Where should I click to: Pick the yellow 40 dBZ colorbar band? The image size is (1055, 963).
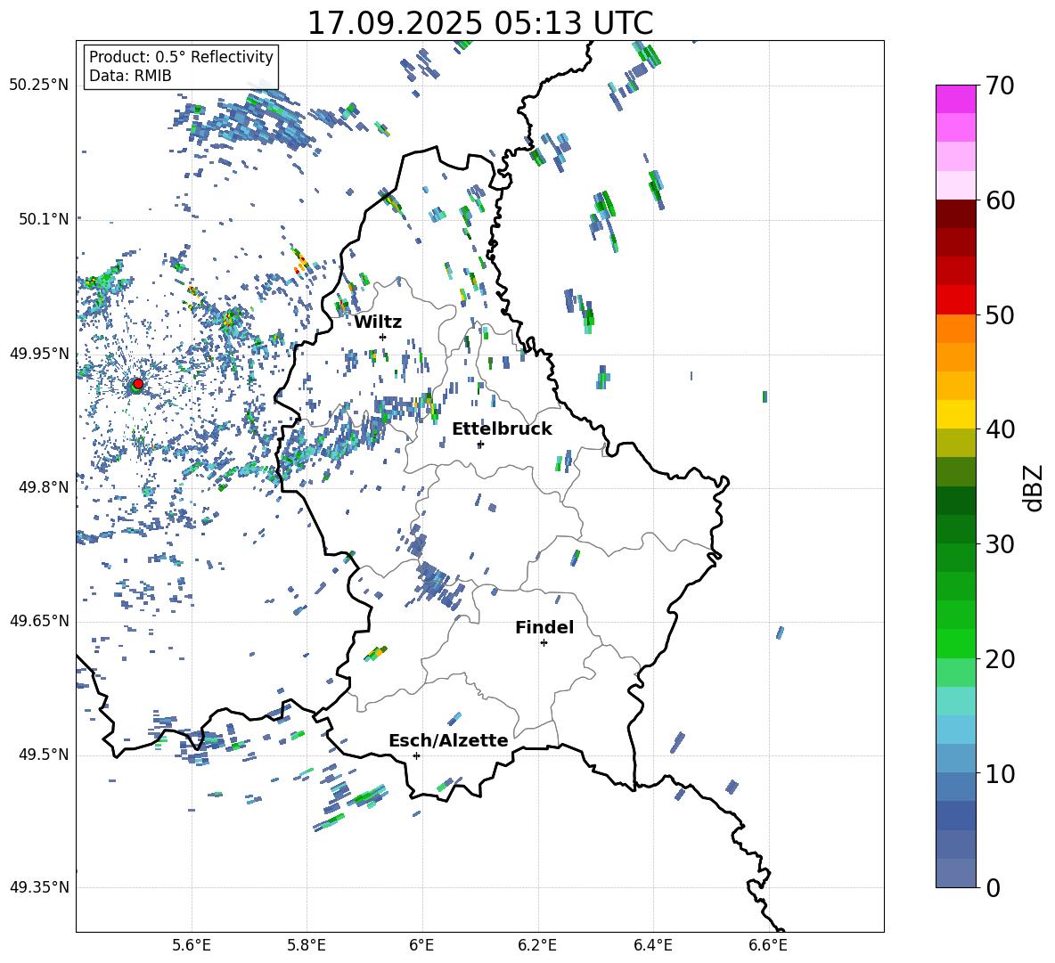coord(955,414)
